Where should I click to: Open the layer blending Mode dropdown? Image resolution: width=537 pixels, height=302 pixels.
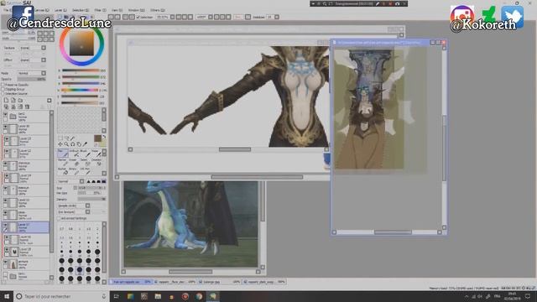click(x=44, y=73)
